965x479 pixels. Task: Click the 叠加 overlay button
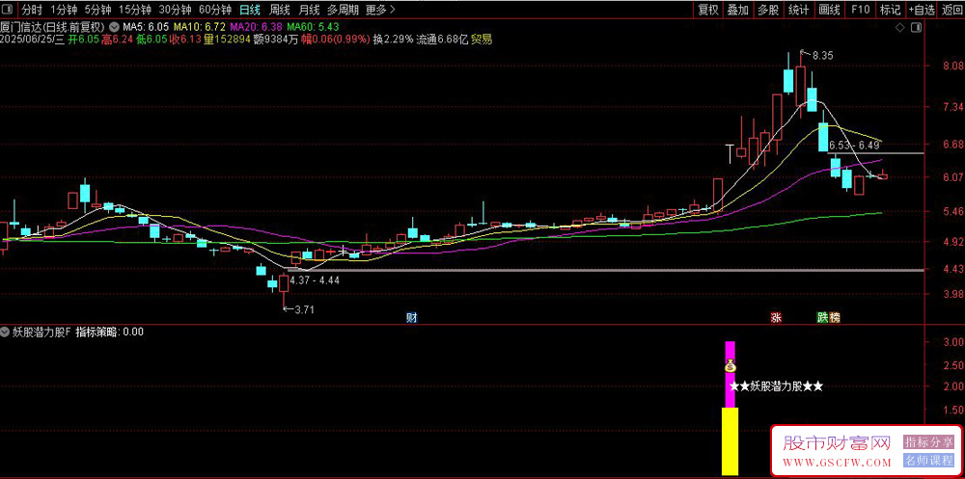tap(738, 10)
